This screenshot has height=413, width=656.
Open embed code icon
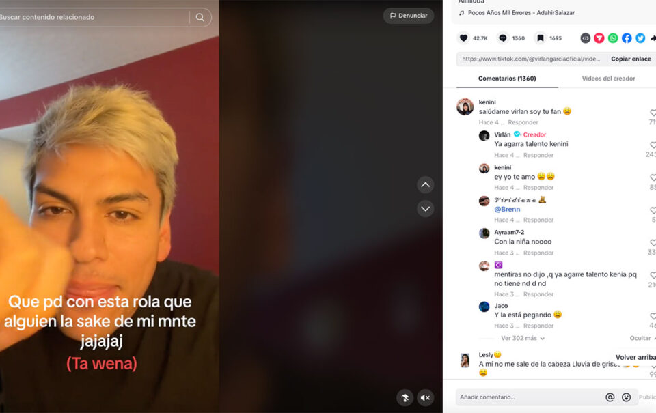tap(586, 38)
